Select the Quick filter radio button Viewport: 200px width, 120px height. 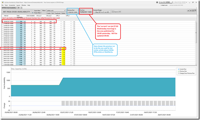[33, 11]
